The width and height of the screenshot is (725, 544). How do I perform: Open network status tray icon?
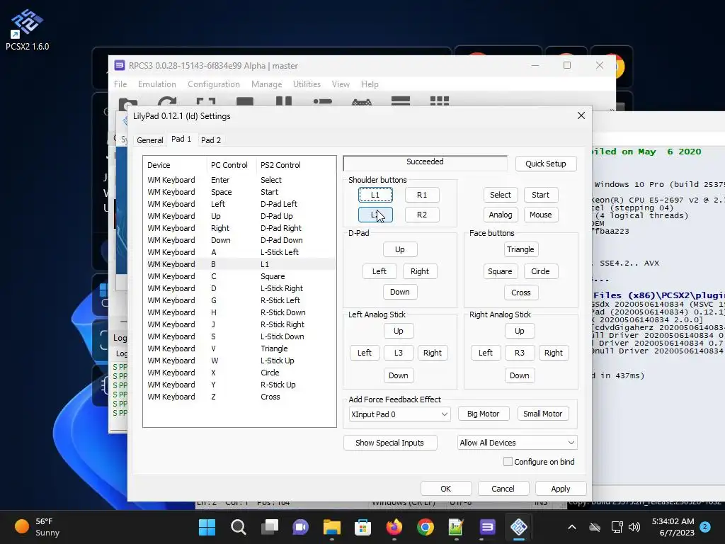pos(617,527)
